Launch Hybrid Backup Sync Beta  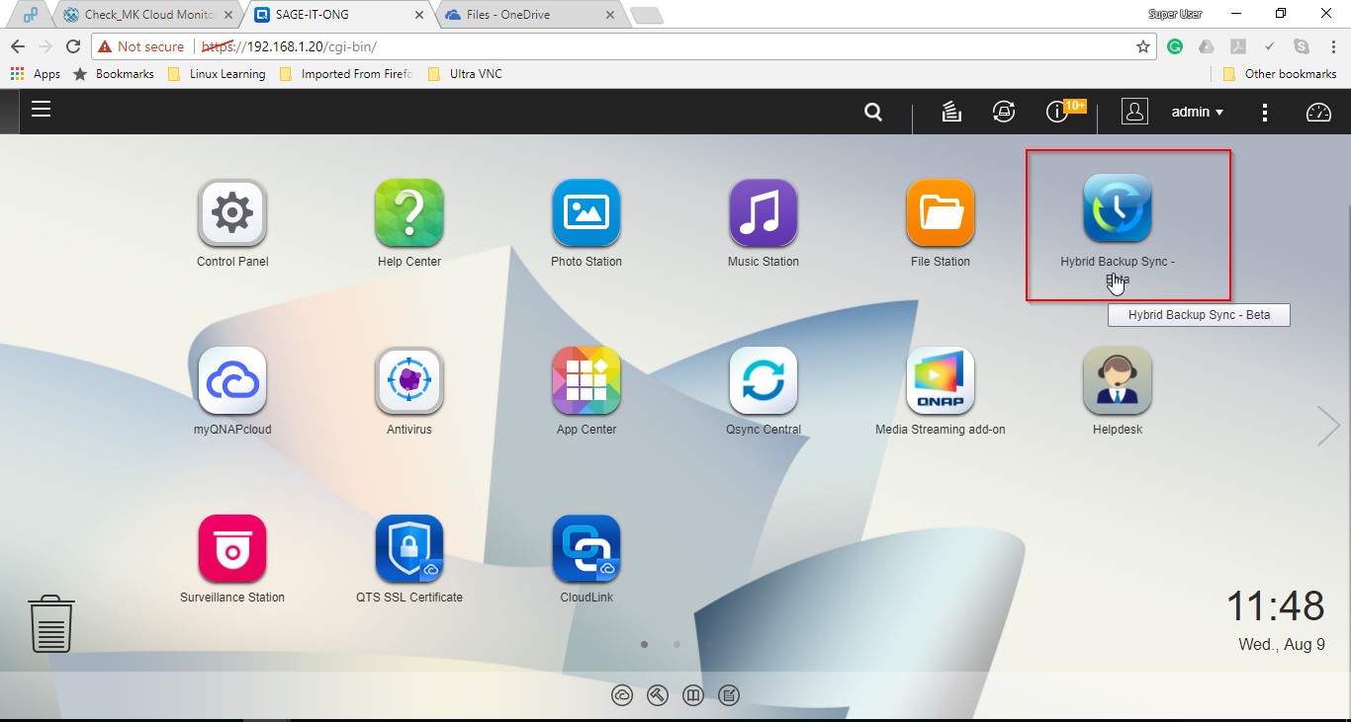click(x=1117, y=208)
